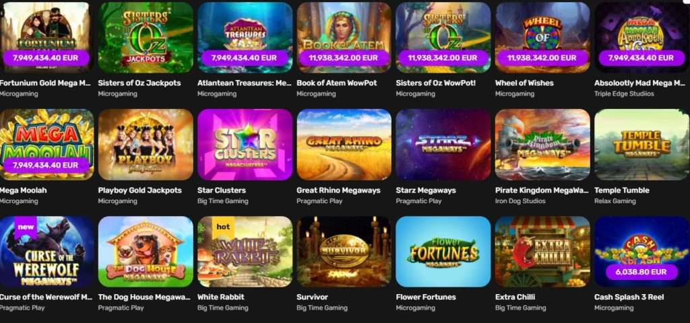Image resolution: width=690 pixels, height=323 pixels.
Task: Click the 'new' badge on Curse of the Werewolf
Action: 25,227
